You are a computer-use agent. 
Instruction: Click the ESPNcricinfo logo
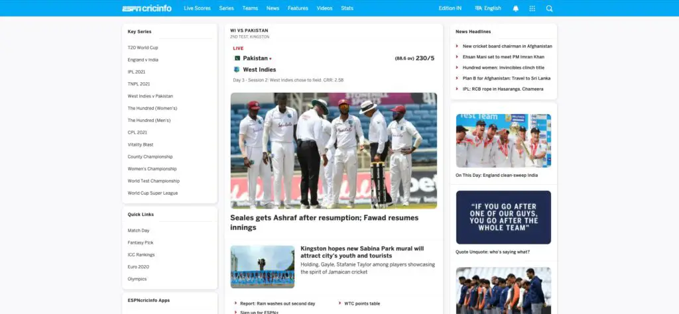click(147, 8)
